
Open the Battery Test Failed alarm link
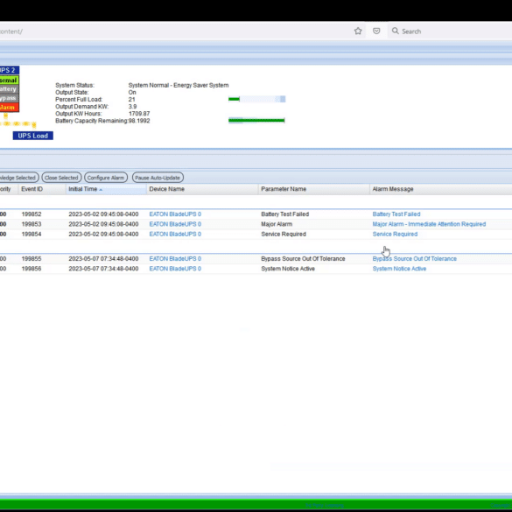coord(396,214)
